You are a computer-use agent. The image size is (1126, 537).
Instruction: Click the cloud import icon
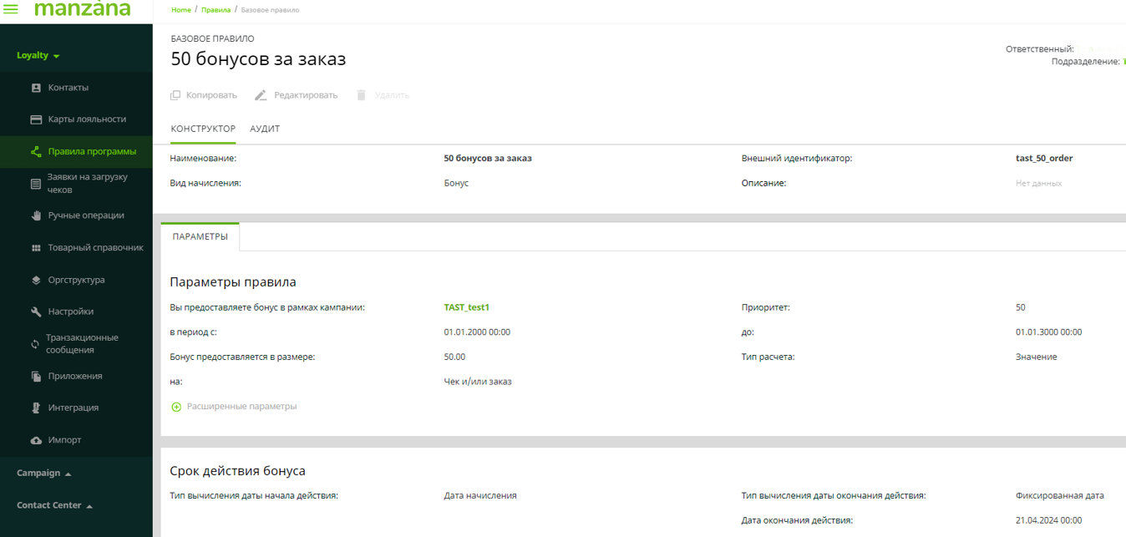click(x=36, y=440)
